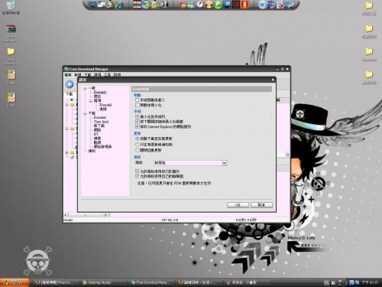Screen dimensions: 382x287
Task: Click the window with red X dock icon
Action: [280, 5]
